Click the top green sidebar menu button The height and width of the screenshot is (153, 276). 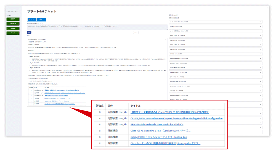13,19
